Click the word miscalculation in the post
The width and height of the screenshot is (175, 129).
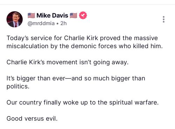coord(28,46)
